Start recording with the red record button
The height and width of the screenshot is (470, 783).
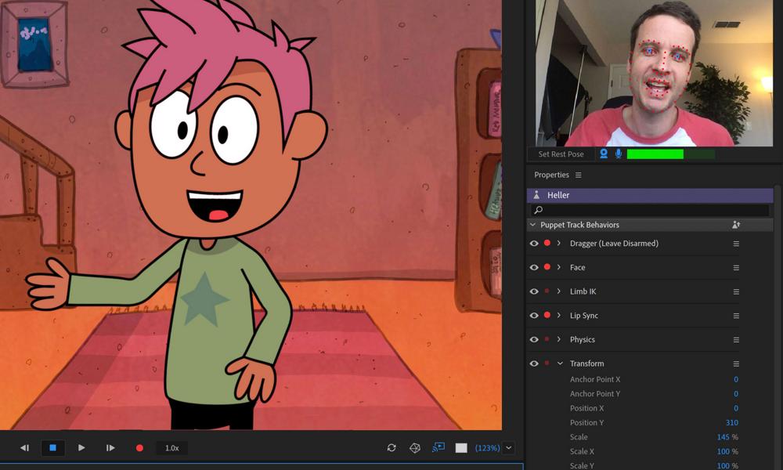tap(139, 448)
